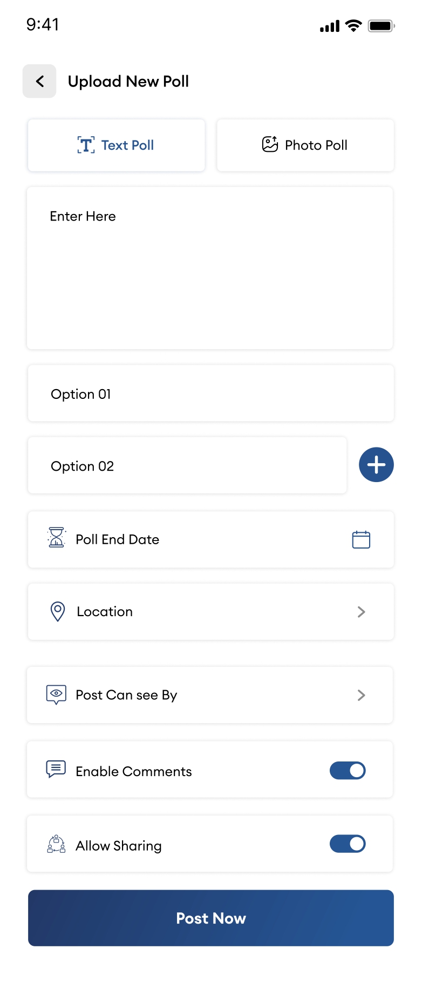
Task: Click the comments speech bubble icon
Action: [x=56, y=769]
